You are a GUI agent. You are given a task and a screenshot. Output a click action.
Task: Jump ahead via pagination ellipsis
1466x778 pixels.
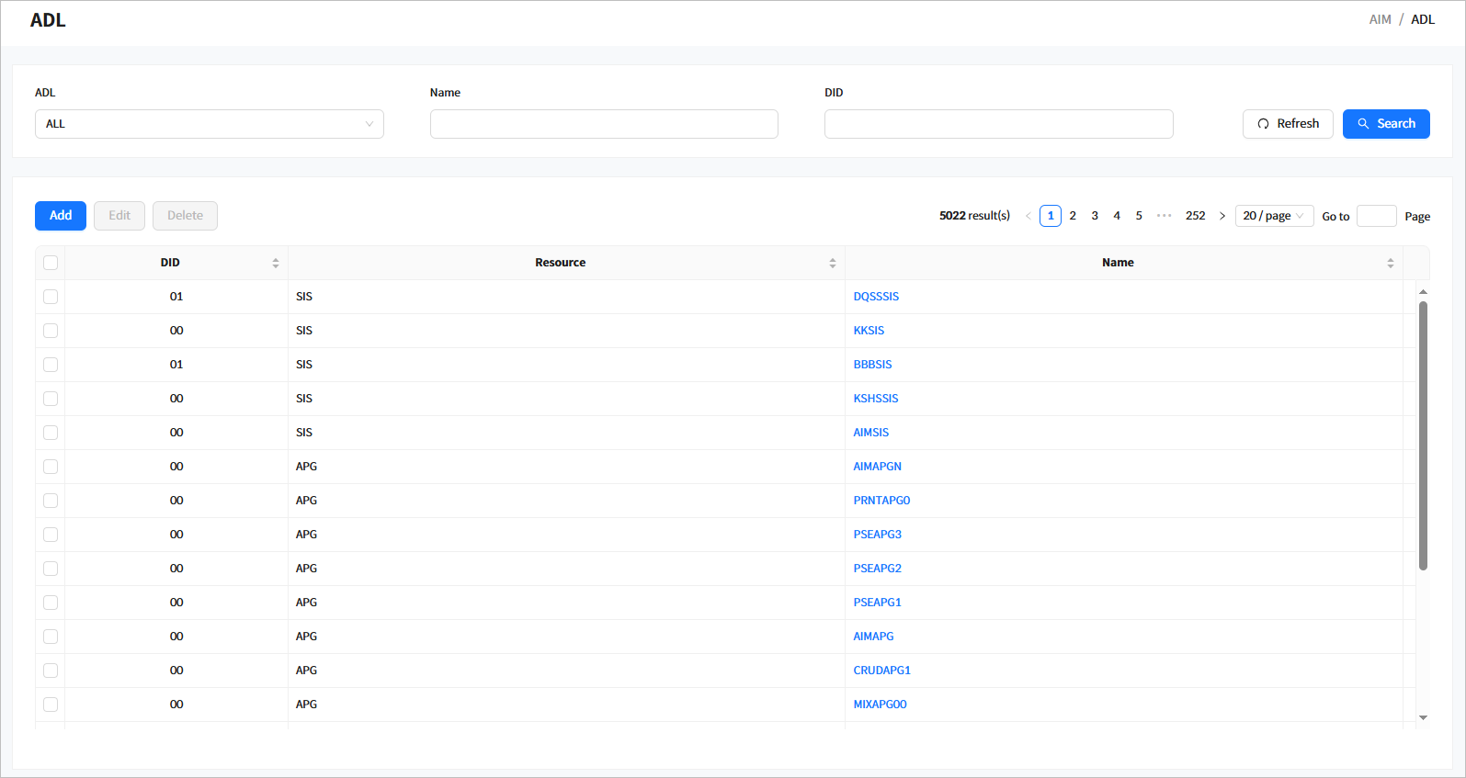click(x=1164, y=216)
